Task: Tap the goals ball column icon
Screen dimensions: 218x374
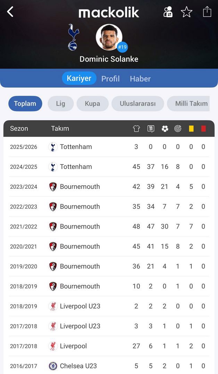Action: (x=165, y=128)
